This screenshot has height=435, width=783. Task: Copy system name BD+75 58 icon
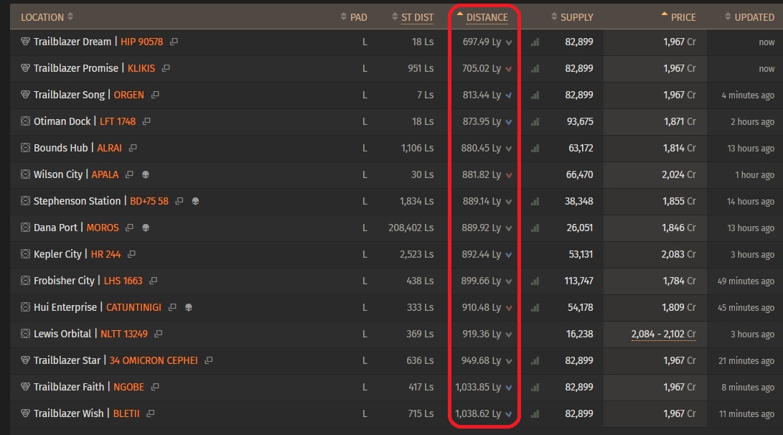pos(179,201)
